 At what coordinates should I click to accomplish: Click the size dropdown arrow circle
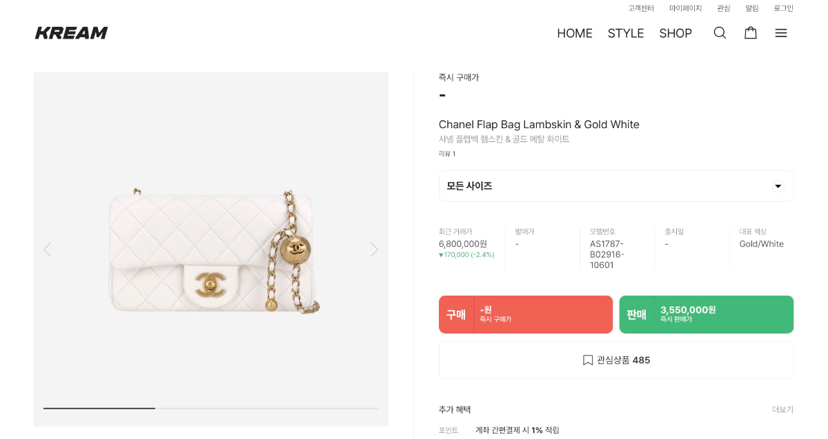click(x=778, y=186)
